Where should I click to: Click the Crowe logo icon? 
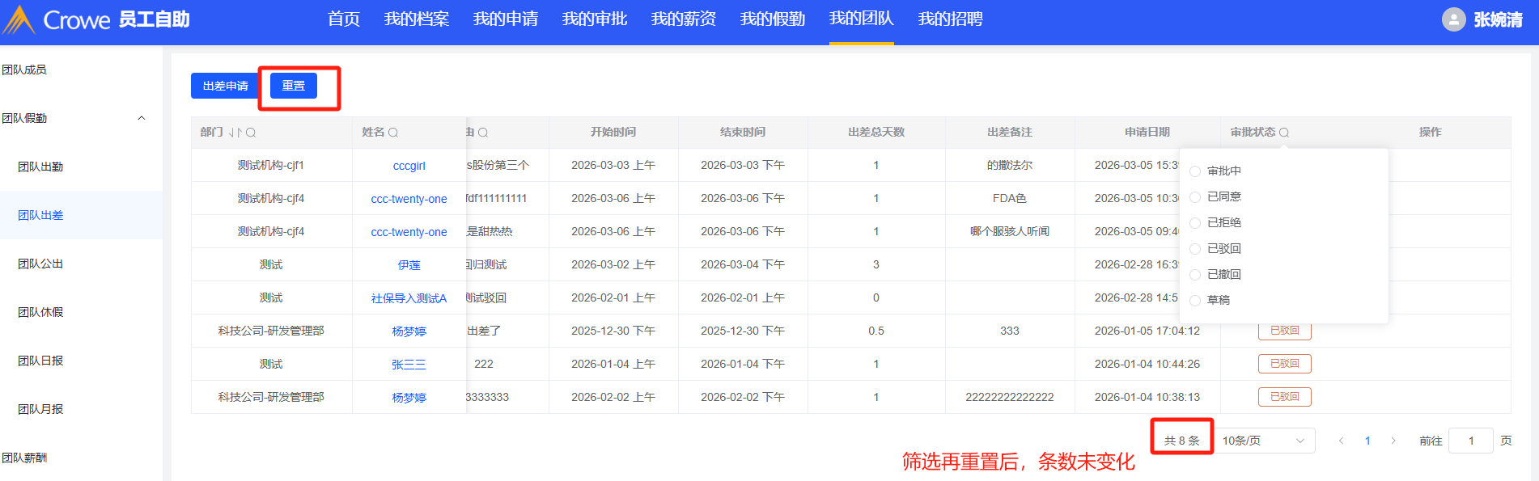click(19, 20)
